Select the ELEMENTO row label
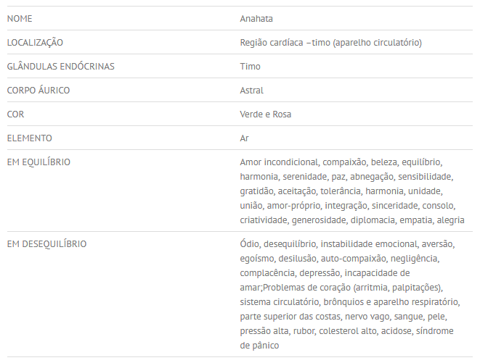The image size is (480, 363). pos(29,138)
